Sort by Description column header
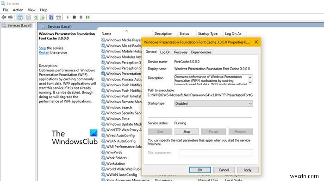 163,33
